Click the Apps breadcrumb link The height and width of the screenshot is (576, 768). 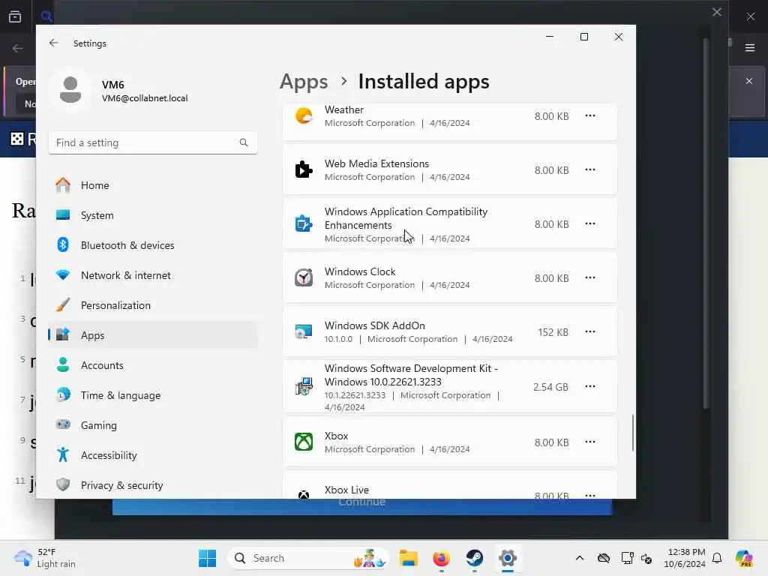point(304,81)
